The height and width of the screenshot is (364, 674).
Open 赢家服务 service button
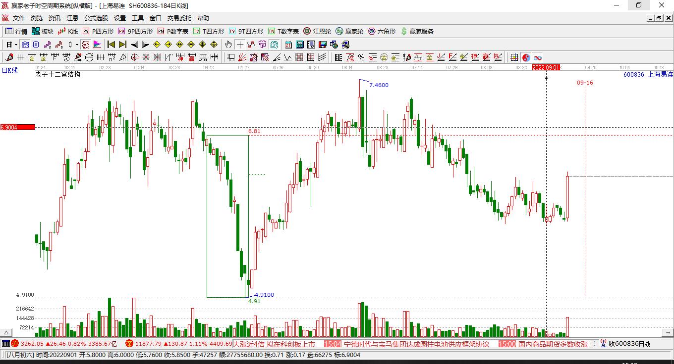417,31
